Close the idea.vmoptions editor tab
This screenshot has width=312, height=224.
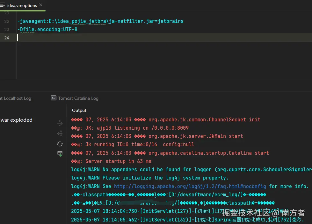pyautogui.click(x=41, y=5)
